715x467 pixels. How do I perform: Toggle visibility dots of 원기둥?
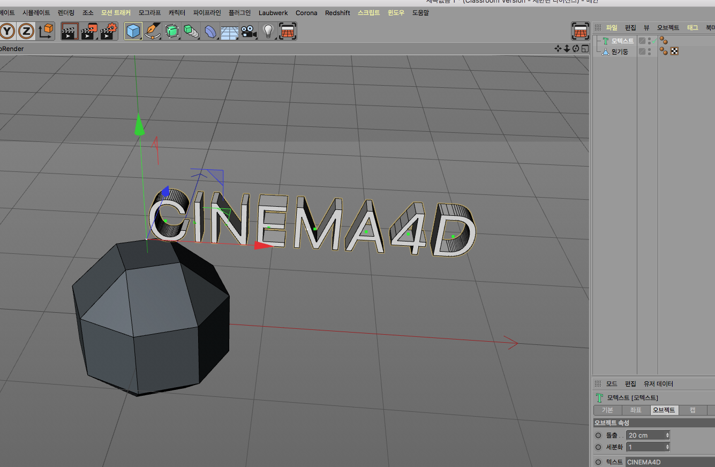(x=649, y=51)
